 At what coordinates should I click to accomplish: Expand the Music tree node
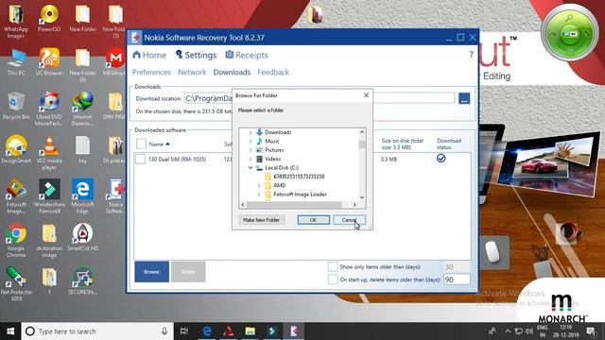point(251,141)
